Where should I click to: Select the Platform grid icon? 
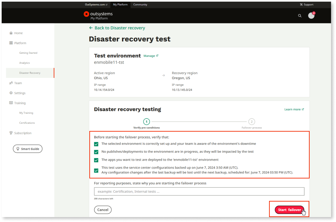click(x=12, y=43)
